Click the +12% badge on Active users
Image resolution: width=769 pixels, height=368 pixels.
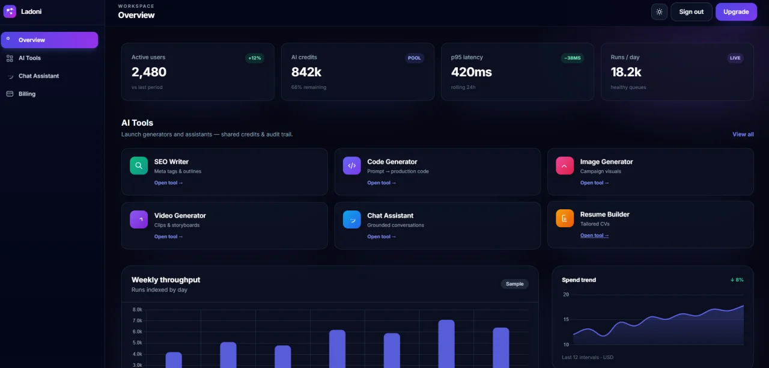pos(255,58)
